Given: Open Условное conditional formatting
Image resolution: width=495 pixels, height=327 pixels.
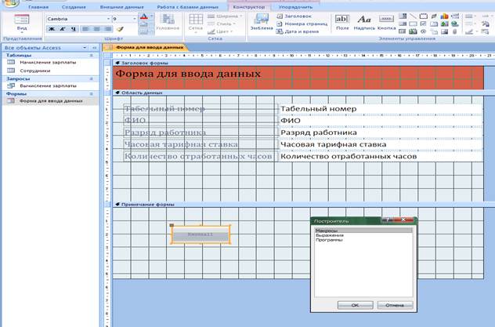Looking at the screenshot, I should pos(168,22).
